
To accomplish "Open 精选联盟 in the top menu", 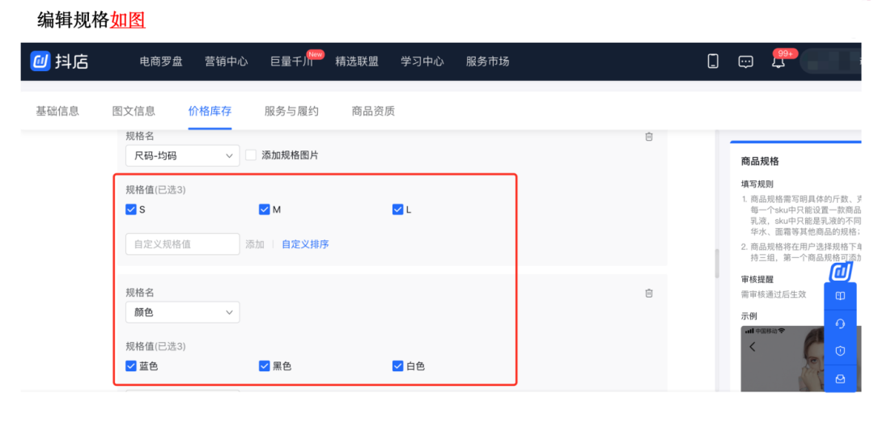I will (357, 61).
